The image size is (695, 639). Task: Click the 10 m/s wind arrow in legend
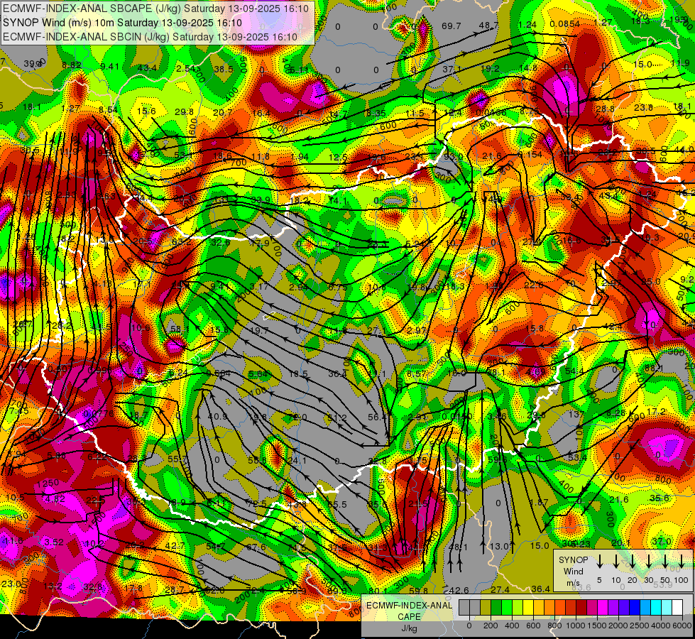tap(615, 561)
